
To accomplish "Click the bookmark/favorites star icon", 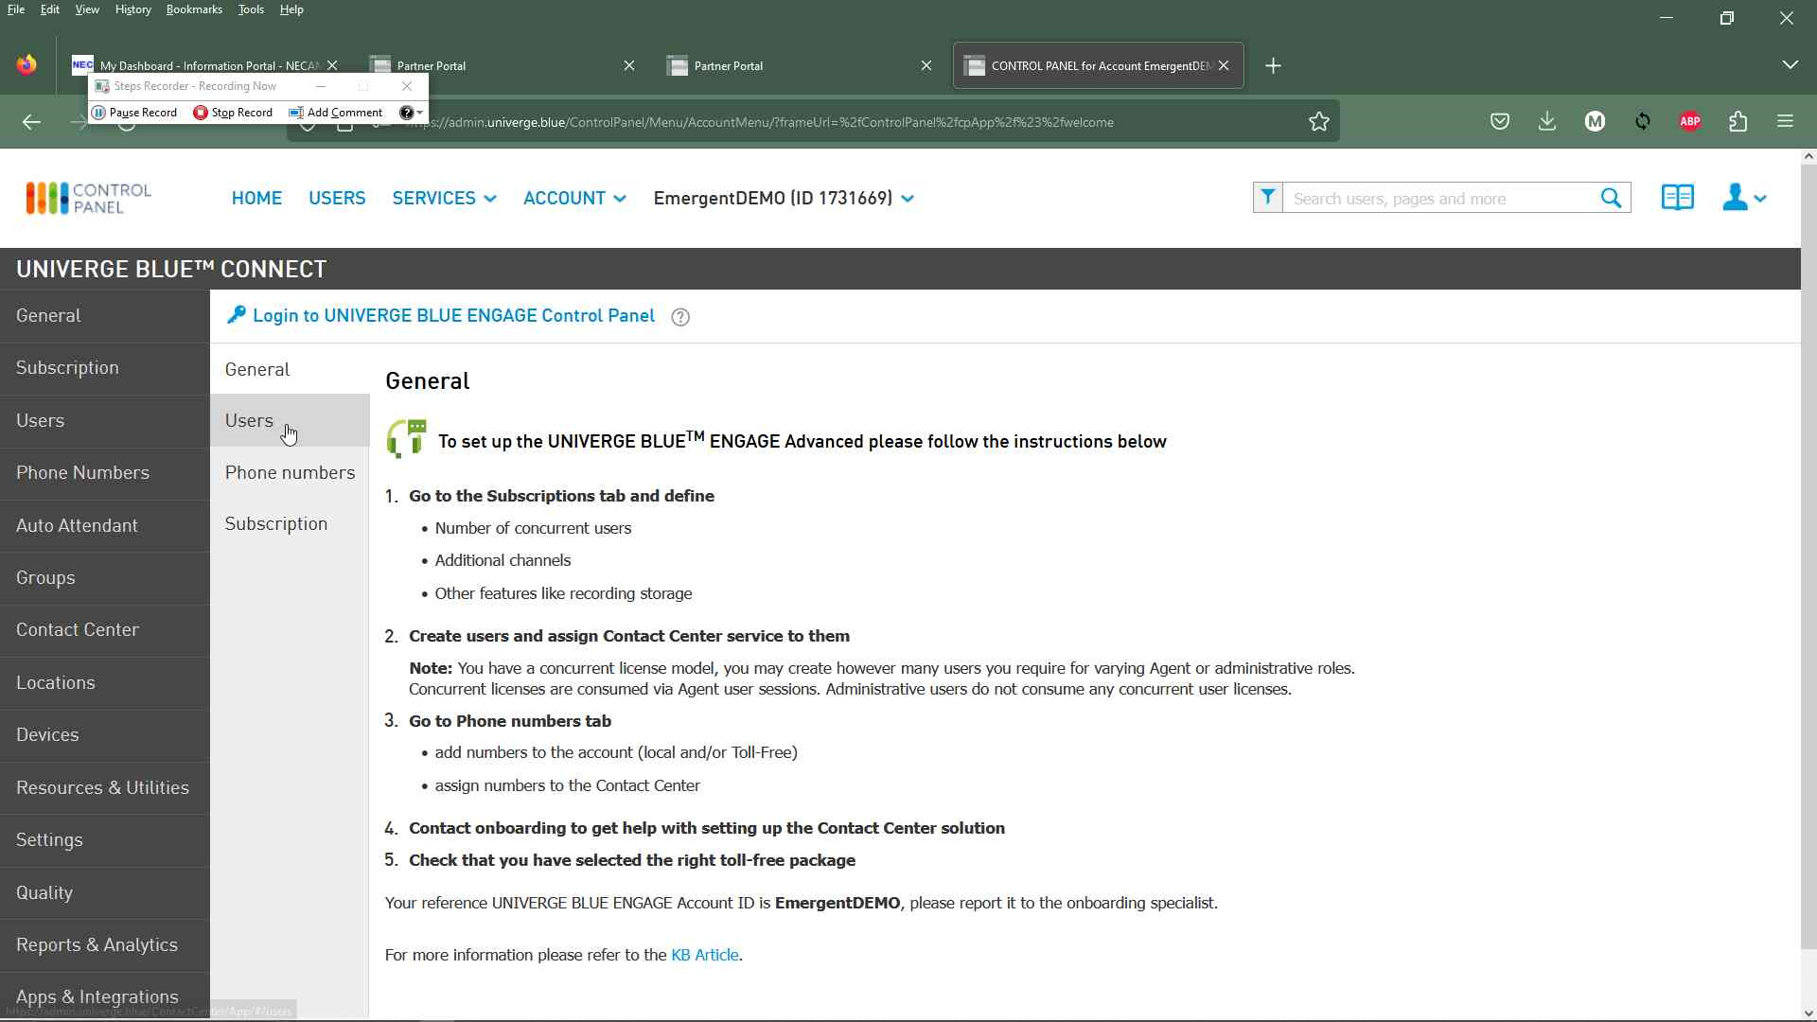I will coord(1319,121).
